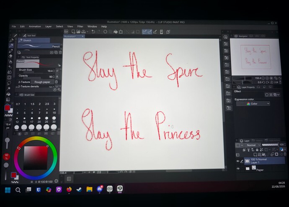289x207 pixels.
Task: Click the Border effect circle icon
Action: 266,95
